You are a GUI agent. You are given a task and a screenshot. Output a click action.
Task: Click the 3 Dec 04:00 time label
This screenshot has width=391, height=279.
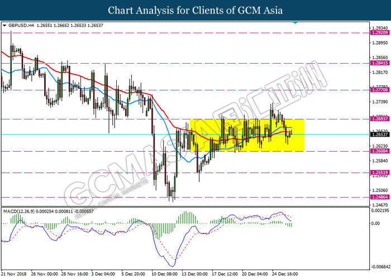pos(103,274)
